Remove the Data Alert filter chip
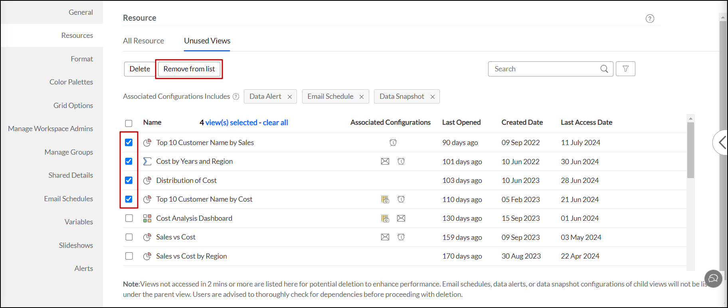 [x=290, y=97]
